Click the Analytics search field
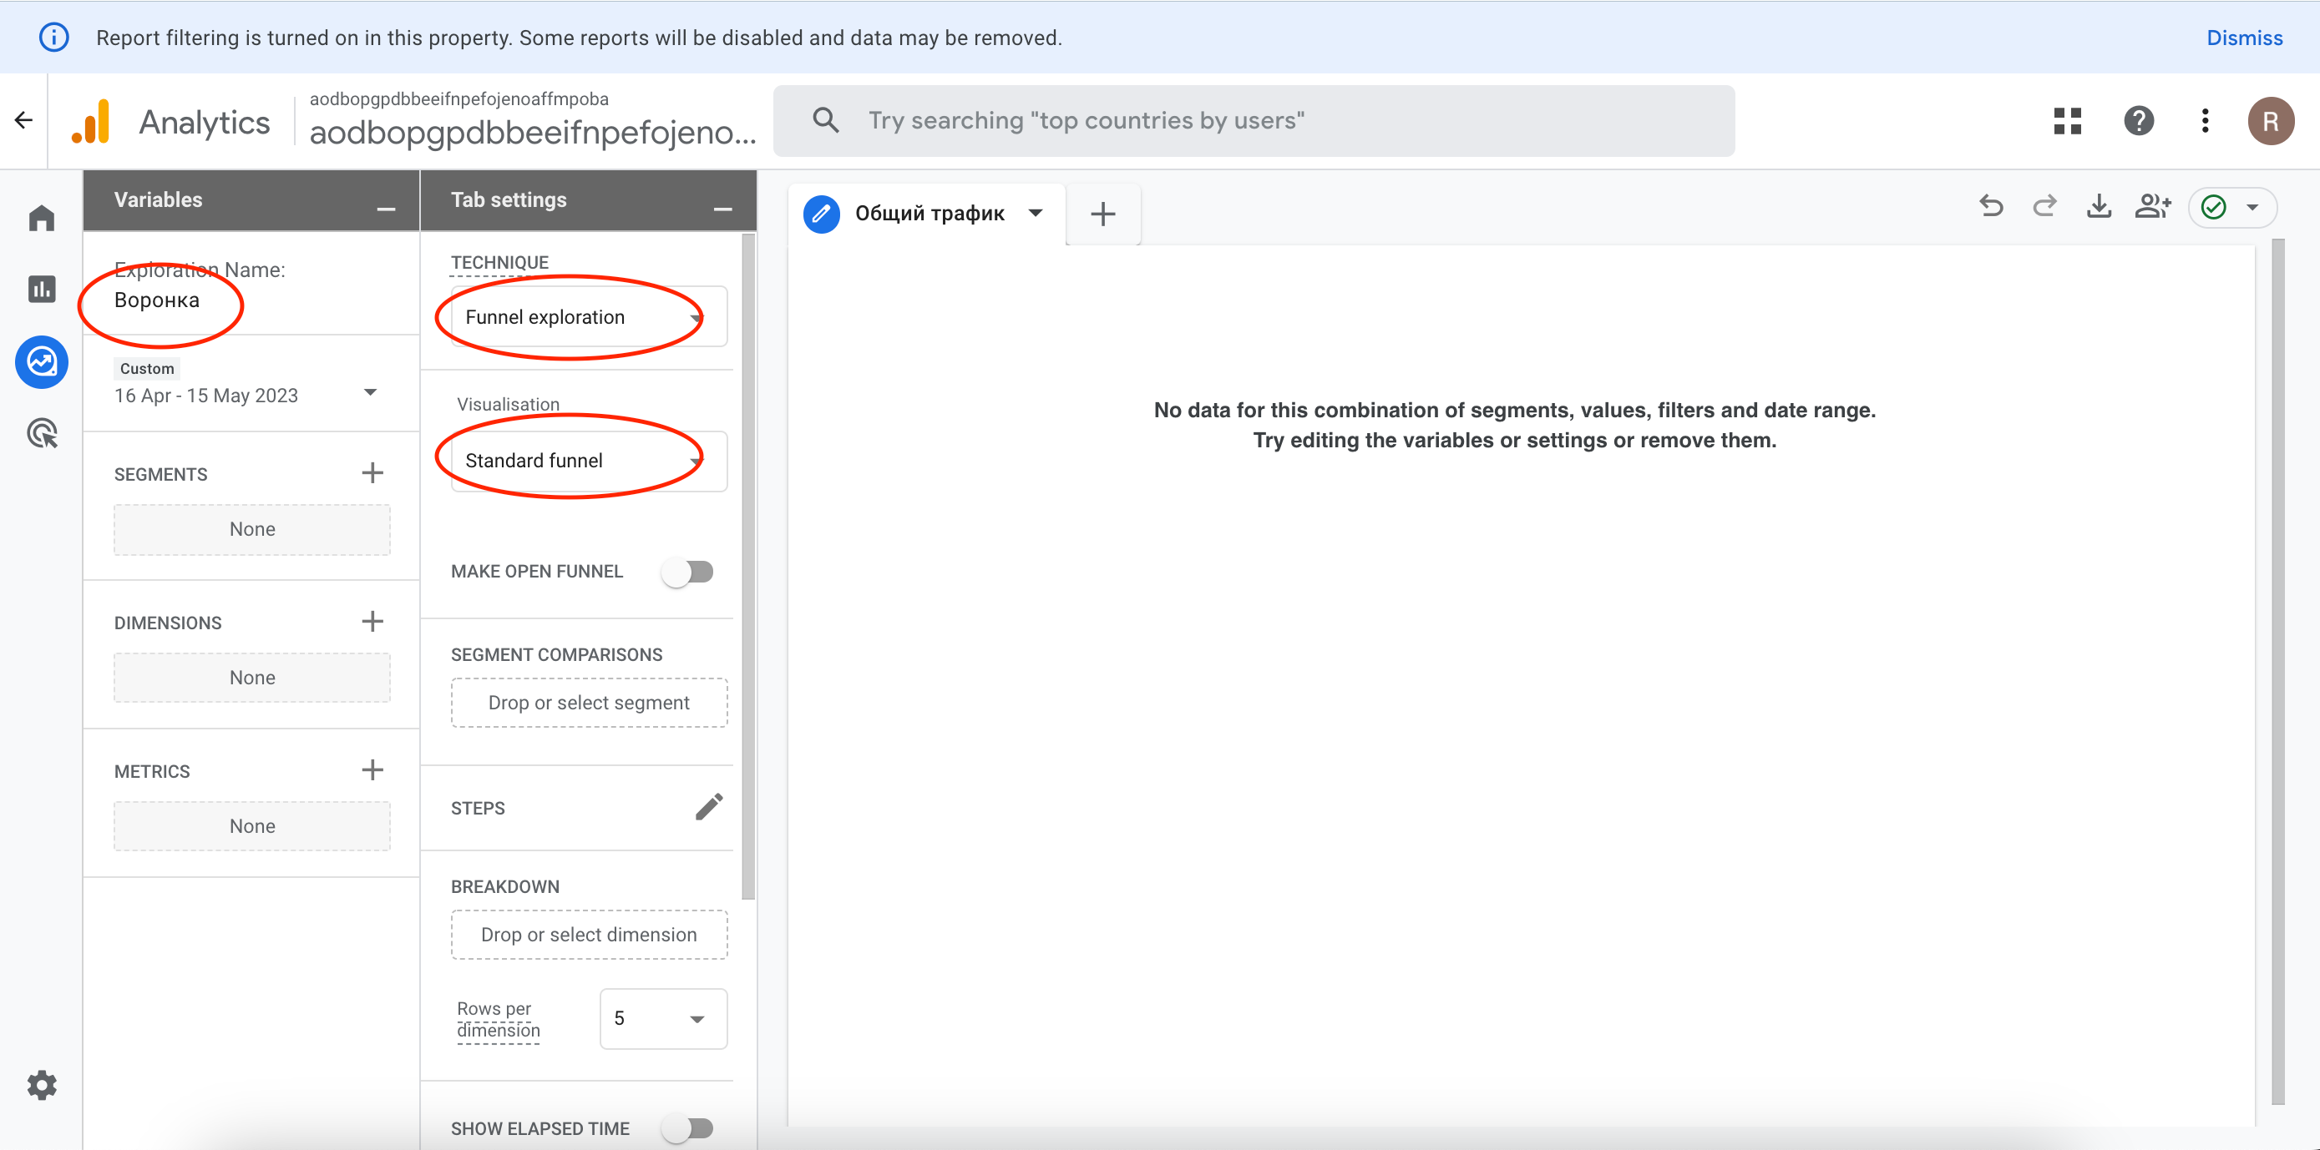Image resolution: width=2320 pixels, height=1150 pixels. (x=1254, y=120)
